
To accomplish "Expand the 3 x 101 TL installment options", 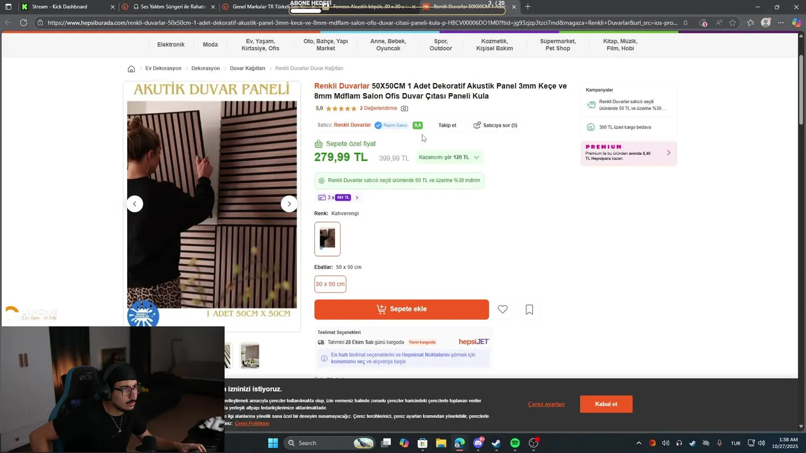I will pyautogui.click(x=339, y=198).
